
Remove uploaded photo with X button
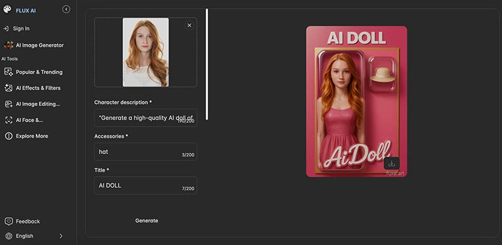click(190, 25)
